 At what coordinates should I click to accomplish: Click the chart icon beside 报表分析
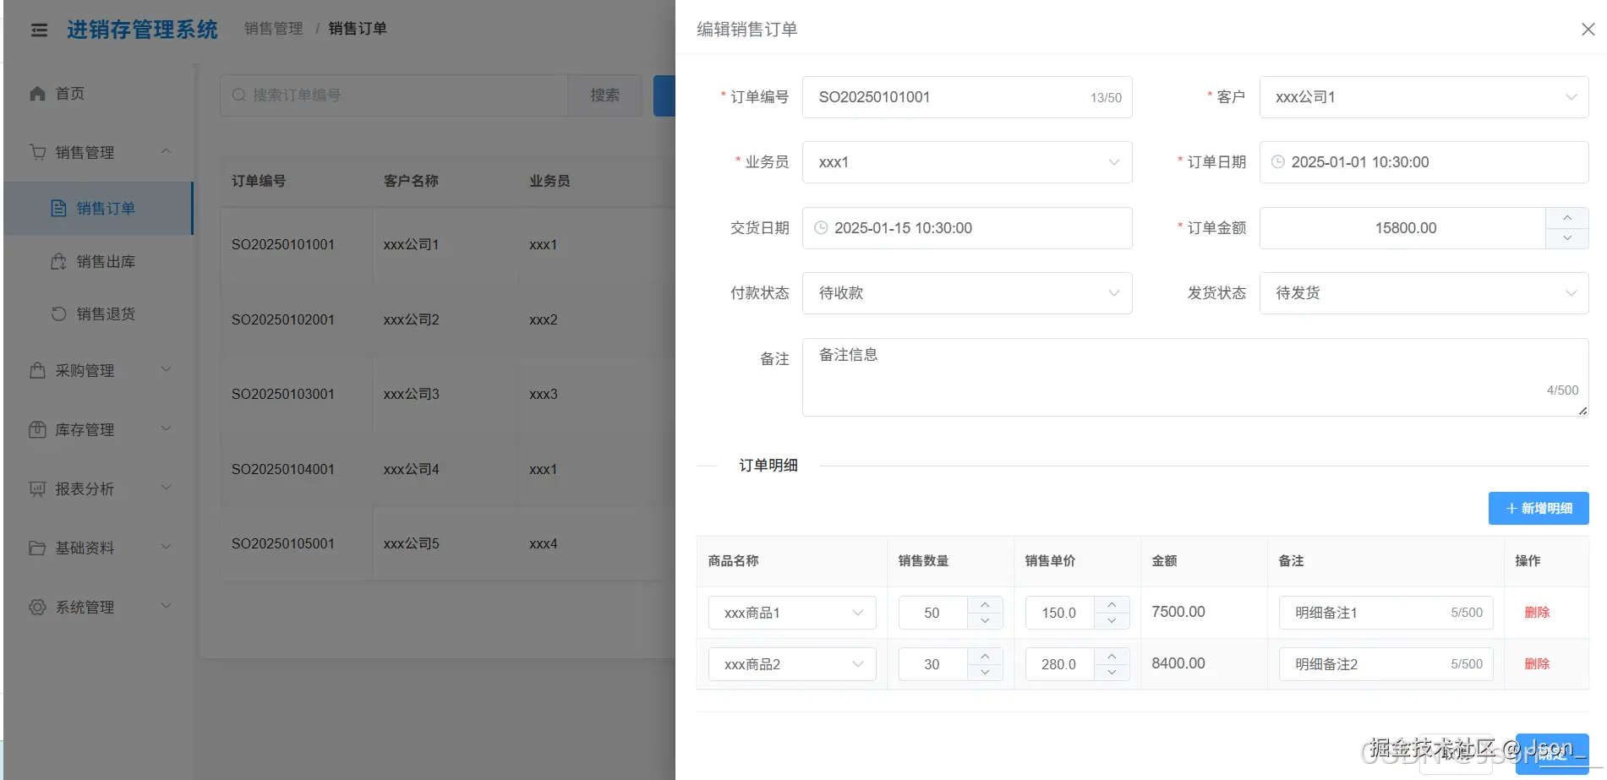37,489
